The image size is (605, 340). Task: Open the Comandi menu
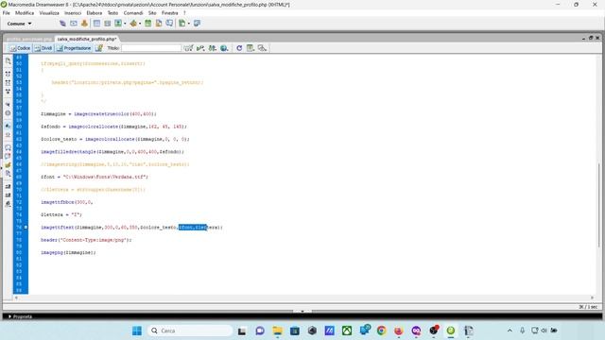tap(133, 12)
